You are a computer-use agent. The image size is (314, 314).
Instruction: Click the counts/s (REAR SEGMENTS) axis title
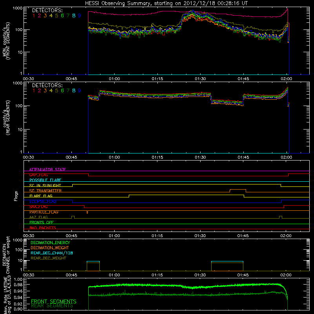(x=6, y=117)
